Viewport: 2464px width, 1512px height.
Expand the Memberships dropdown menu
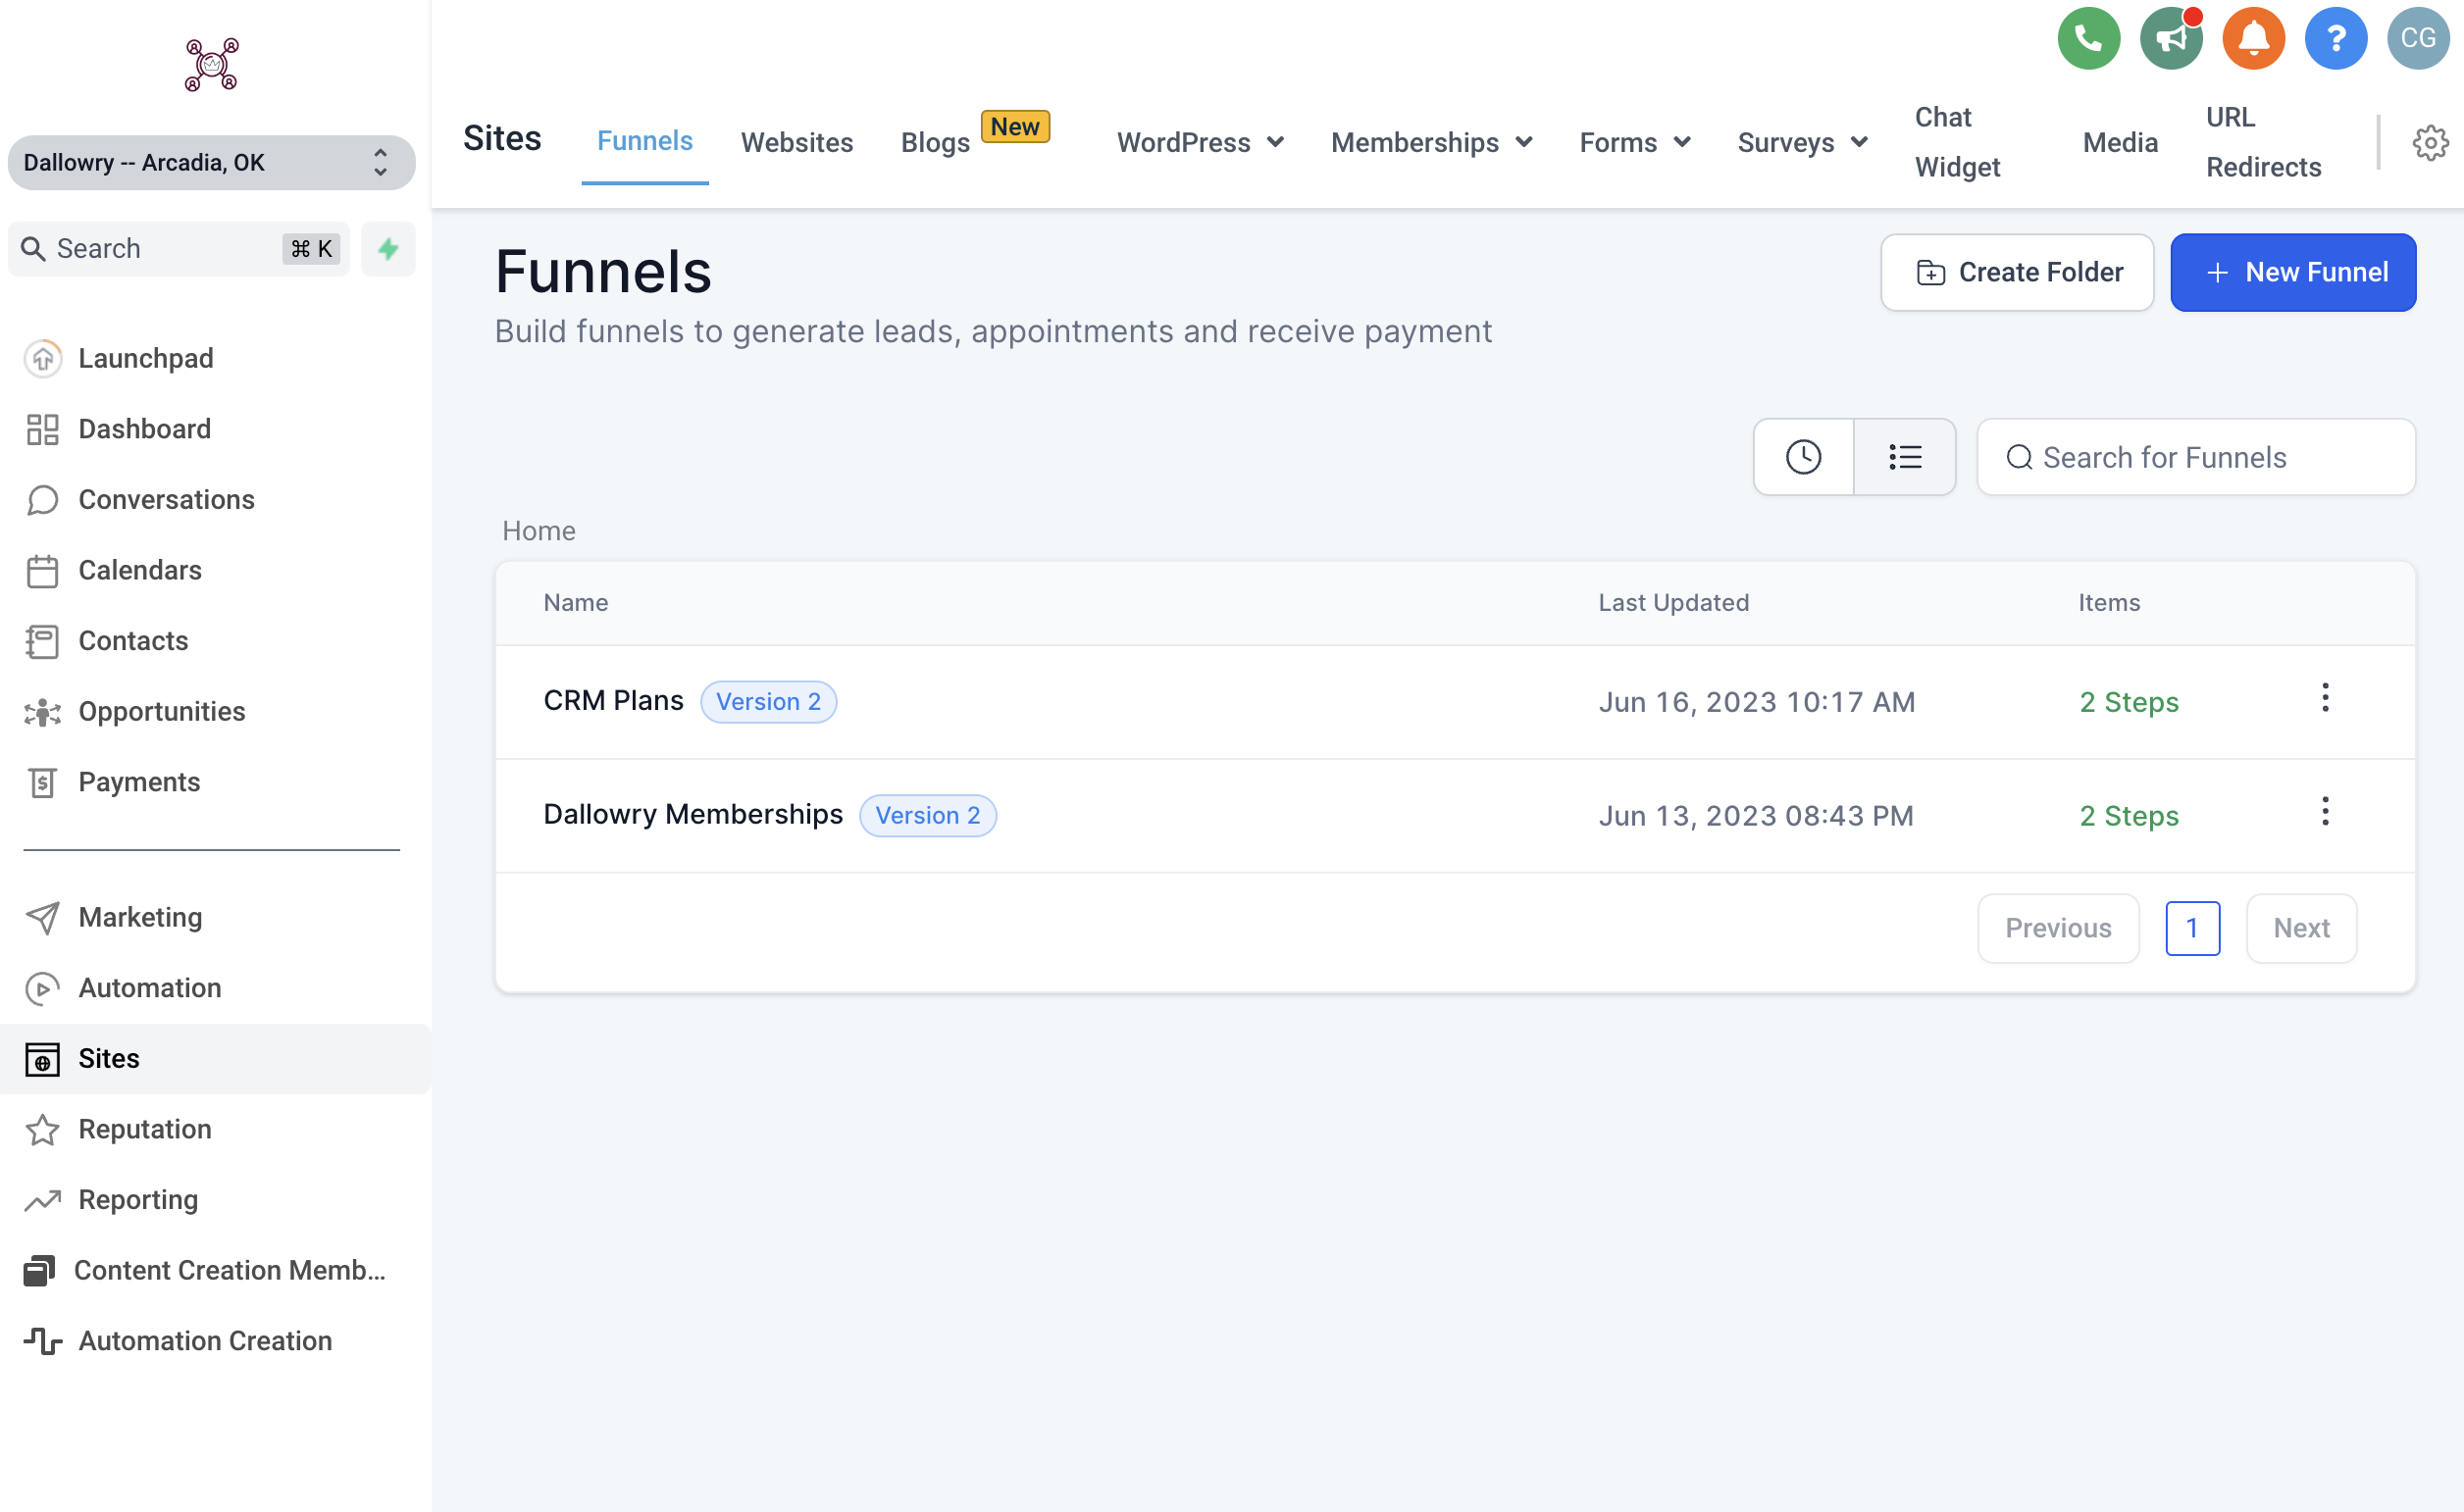tap(1430, 143)
